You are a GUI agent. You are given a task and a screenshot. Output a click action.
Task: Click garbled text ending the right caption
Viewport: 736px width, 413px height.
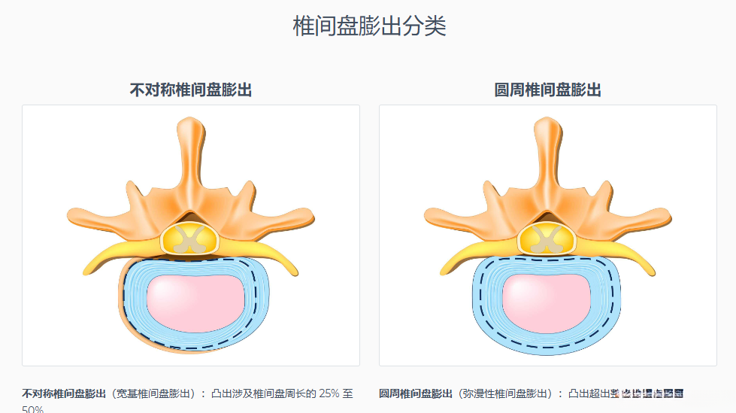pyautogui.click(x=647, y=393)
